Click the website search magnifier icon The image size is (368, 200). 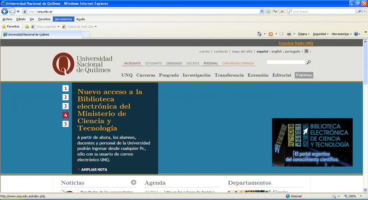coord(309,62)
